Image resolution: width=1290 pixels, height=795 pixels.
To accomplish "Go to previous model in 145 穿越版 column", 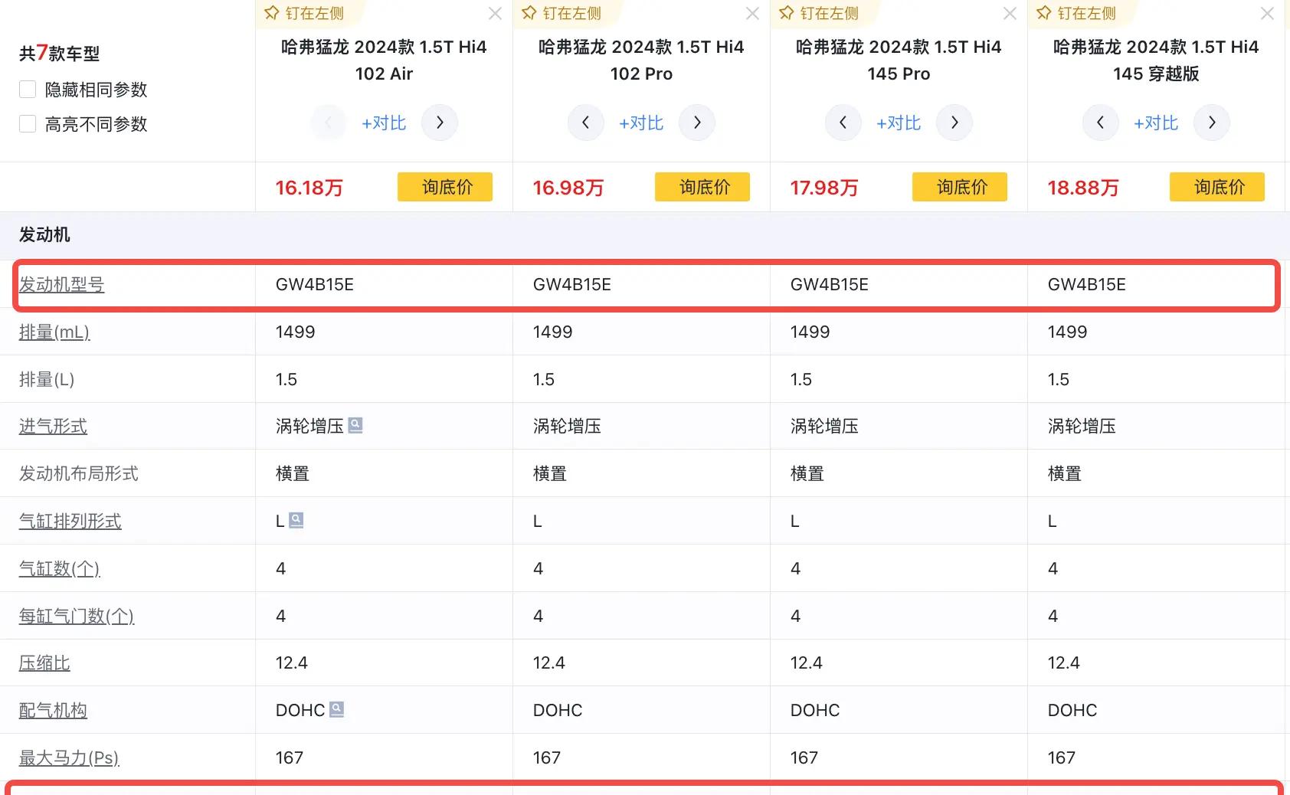I will [1101, 123].
